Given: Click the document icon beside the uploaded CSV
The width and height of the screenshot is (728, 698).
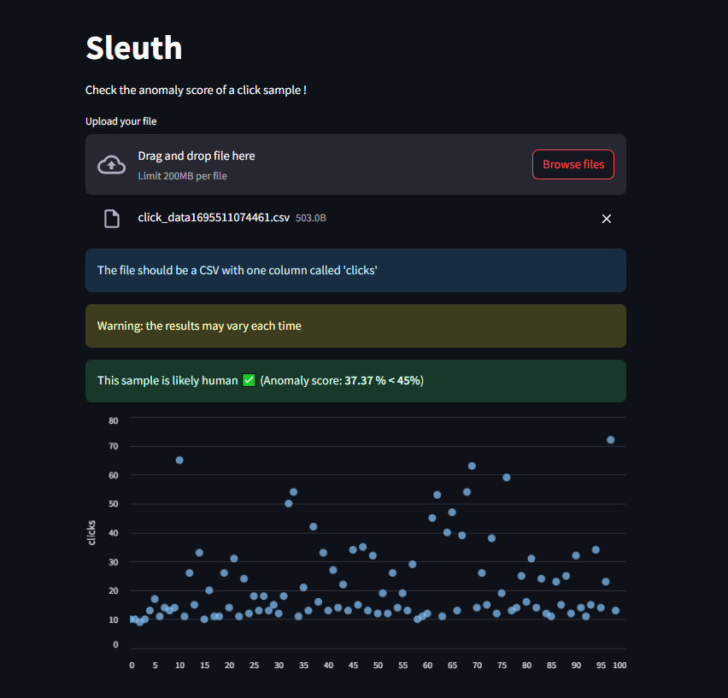Looking at the screenshot, I should [112, 218].
